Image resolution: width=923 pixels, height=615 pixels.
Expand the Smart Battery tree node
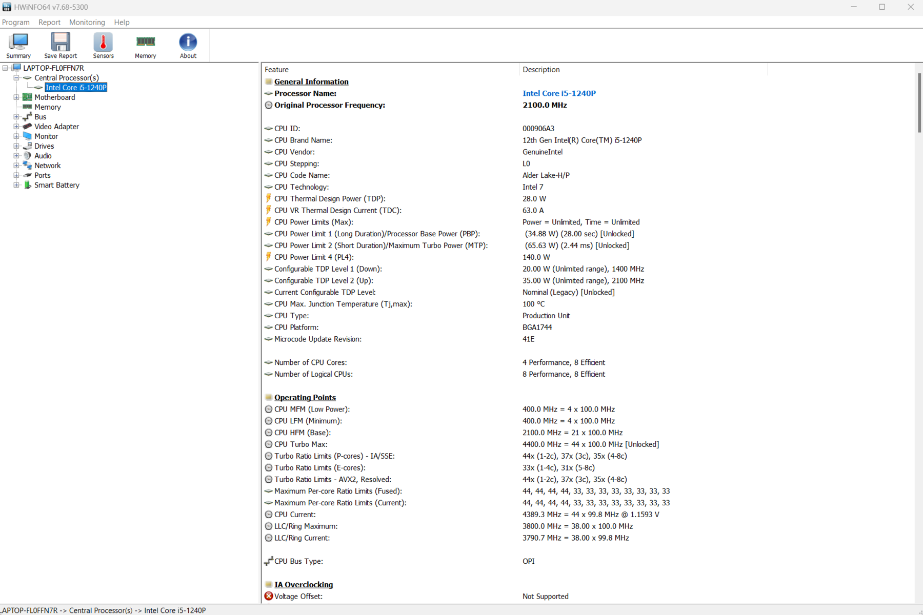point(16,185)
